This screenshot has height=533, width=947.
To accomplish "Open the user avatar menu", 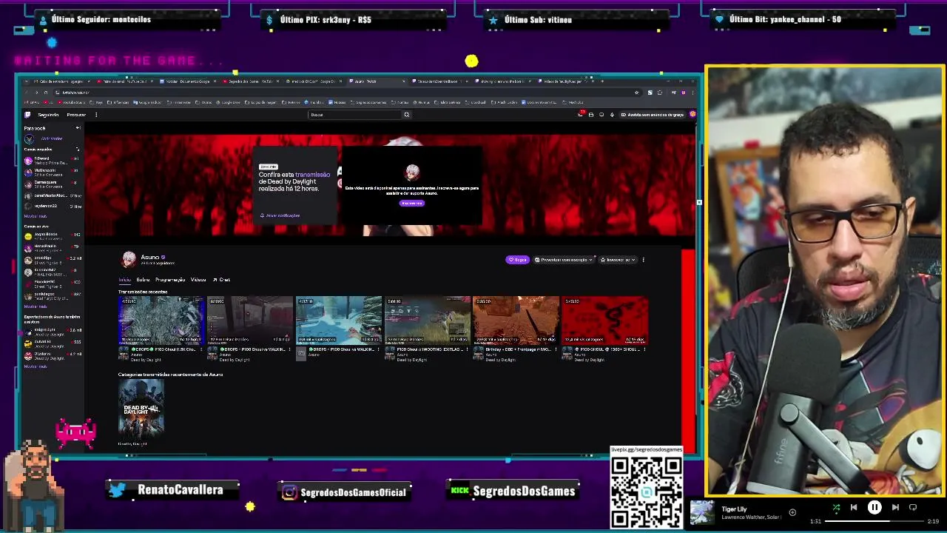I will 692,115.
